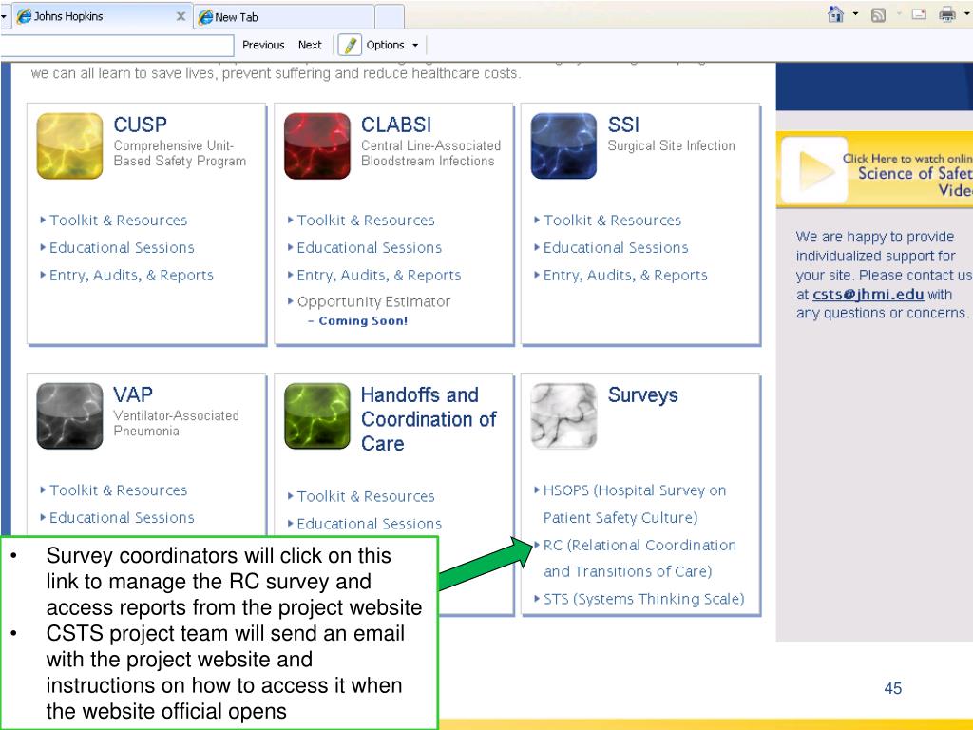Viewport: 973px width, 730px height.
Task: Click the gray VAP program icon
Action: pyautogui.click(x=69, y=416)
